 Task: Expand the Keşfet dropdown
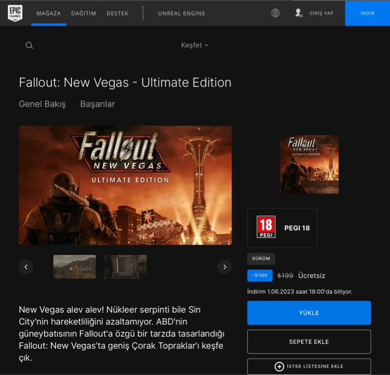[x=195, y=45]
